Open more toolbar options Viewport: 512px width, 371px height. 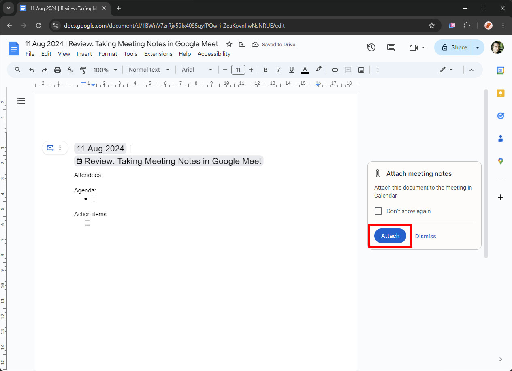(378, 70)
